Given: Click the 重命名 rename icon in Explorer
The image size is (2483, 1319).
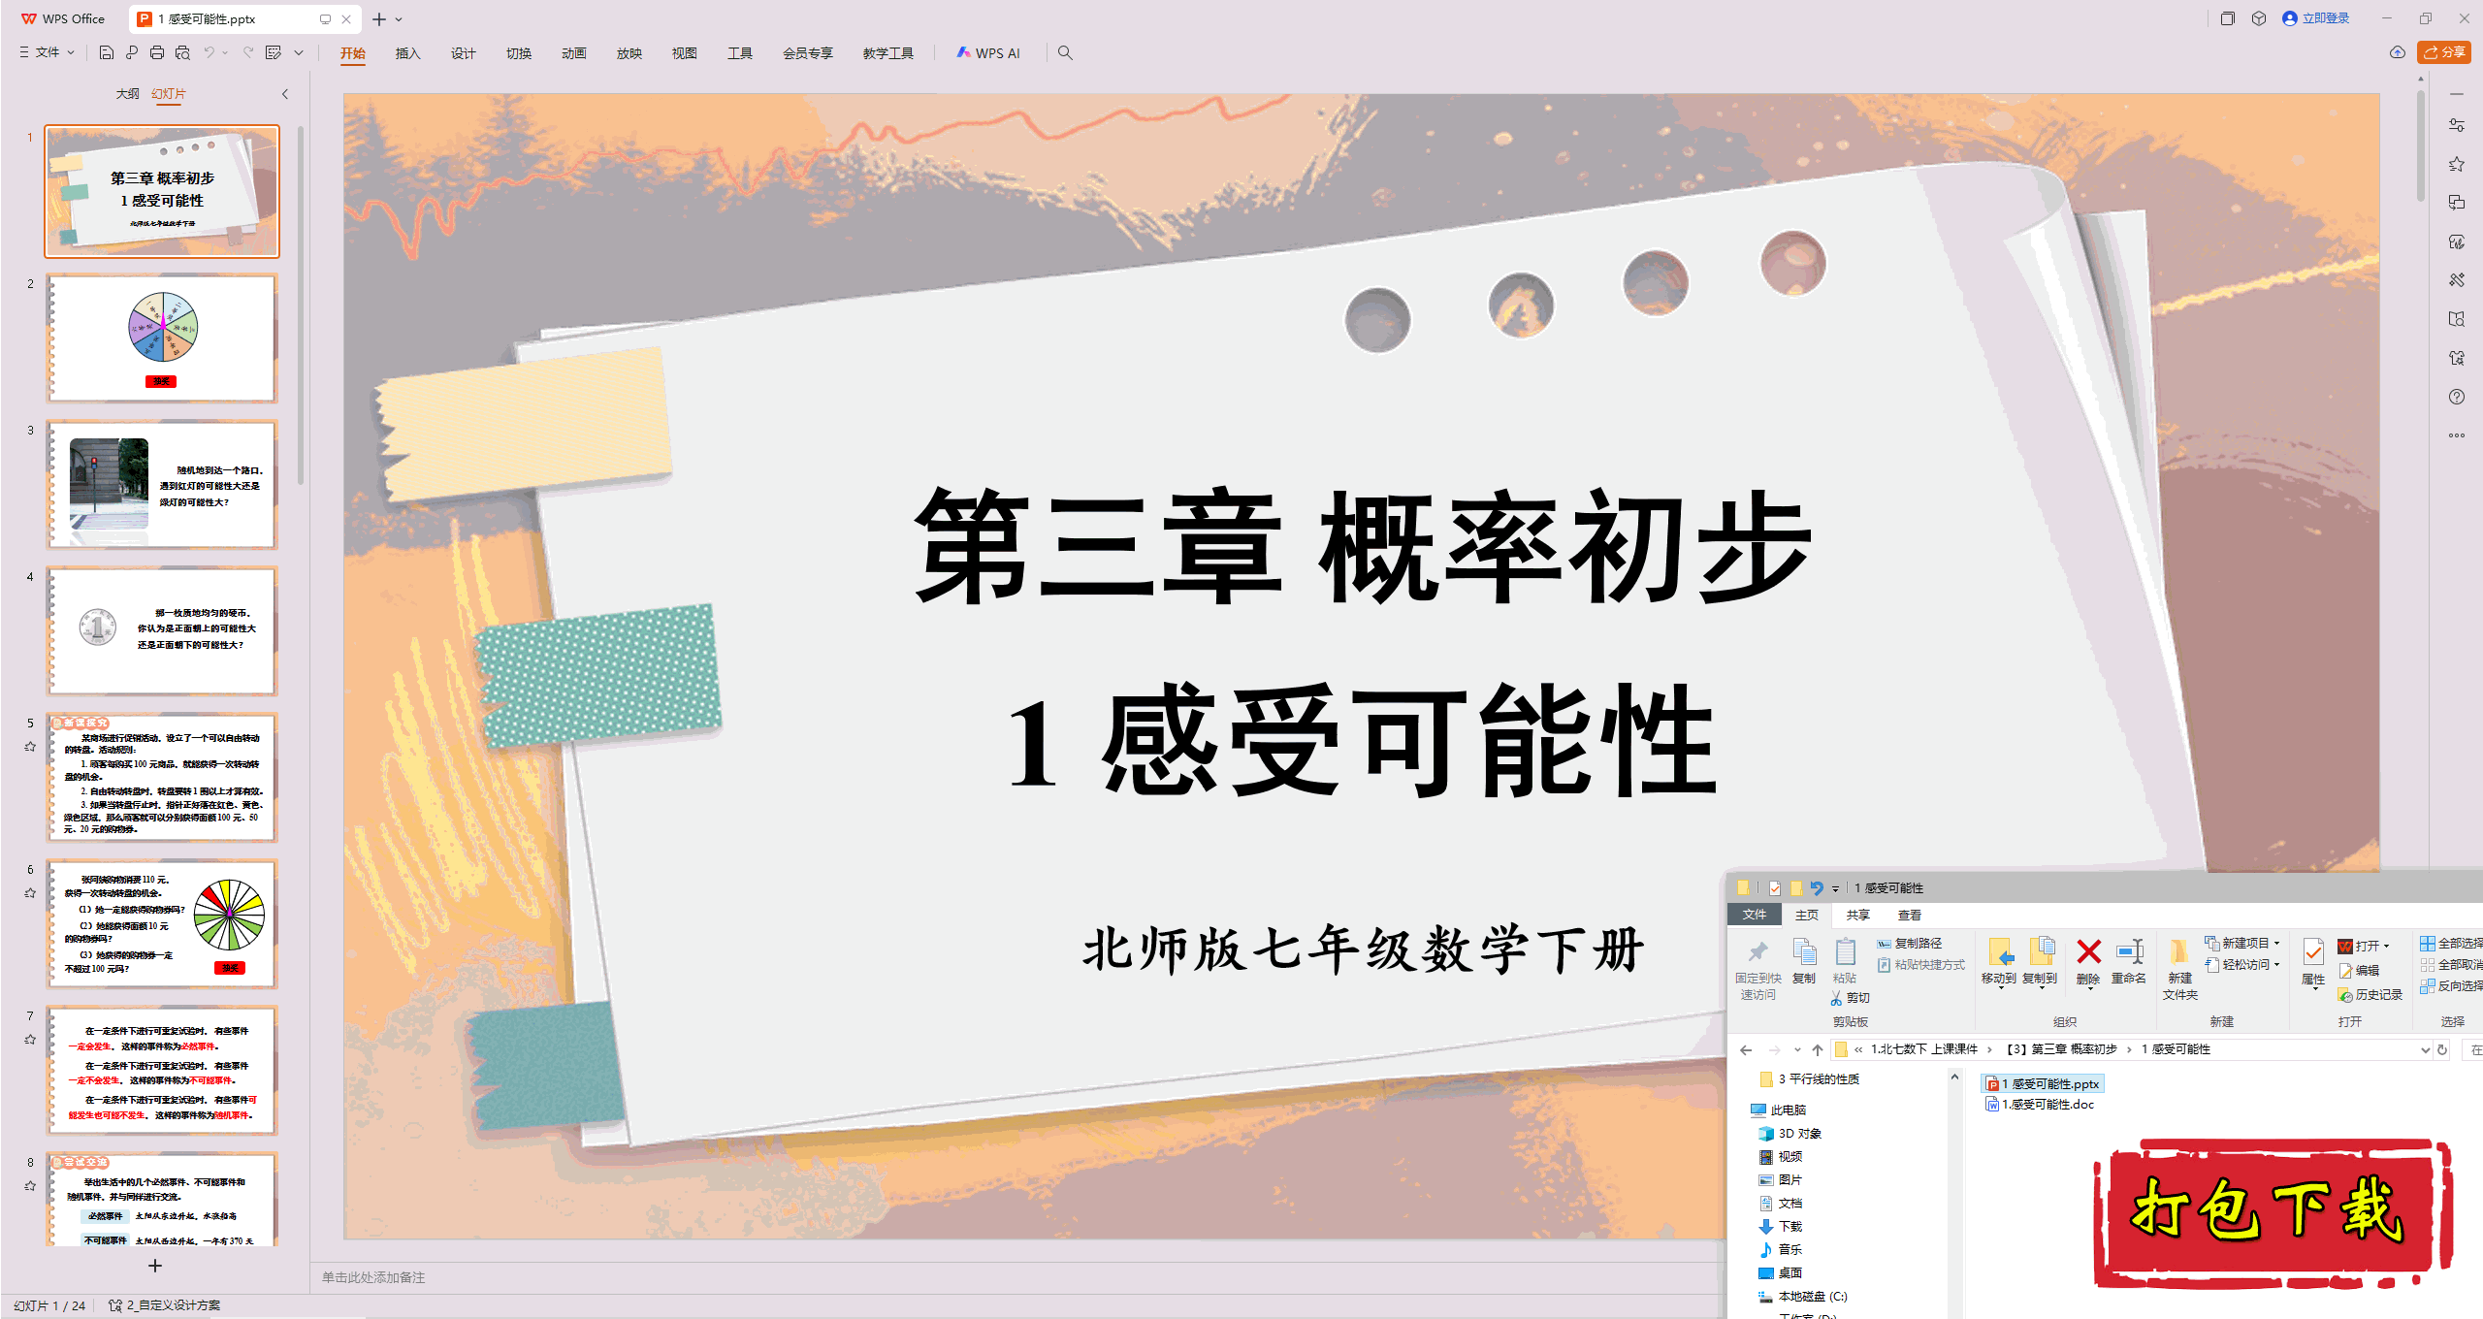Looking at the screenshot, I should pos(2129,962).
